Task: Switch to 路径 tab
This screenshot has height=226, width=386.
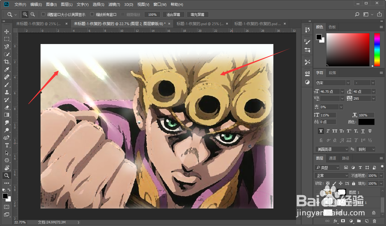Action: (x=345, y=158)
